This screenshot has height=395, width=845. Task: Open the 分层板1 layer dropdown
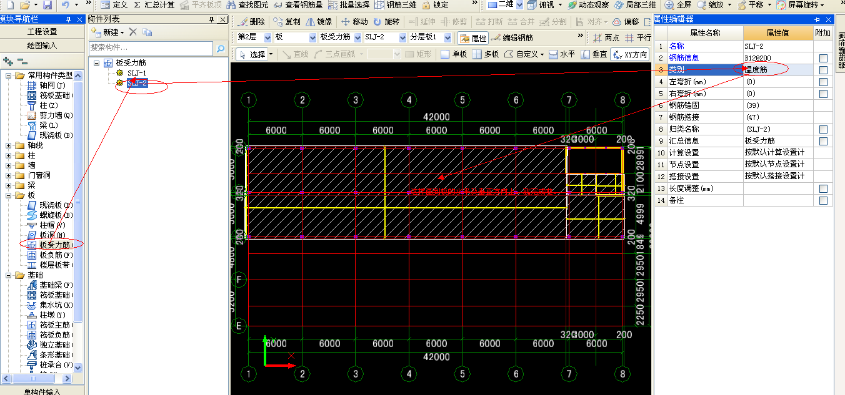(x=448, y=38)
